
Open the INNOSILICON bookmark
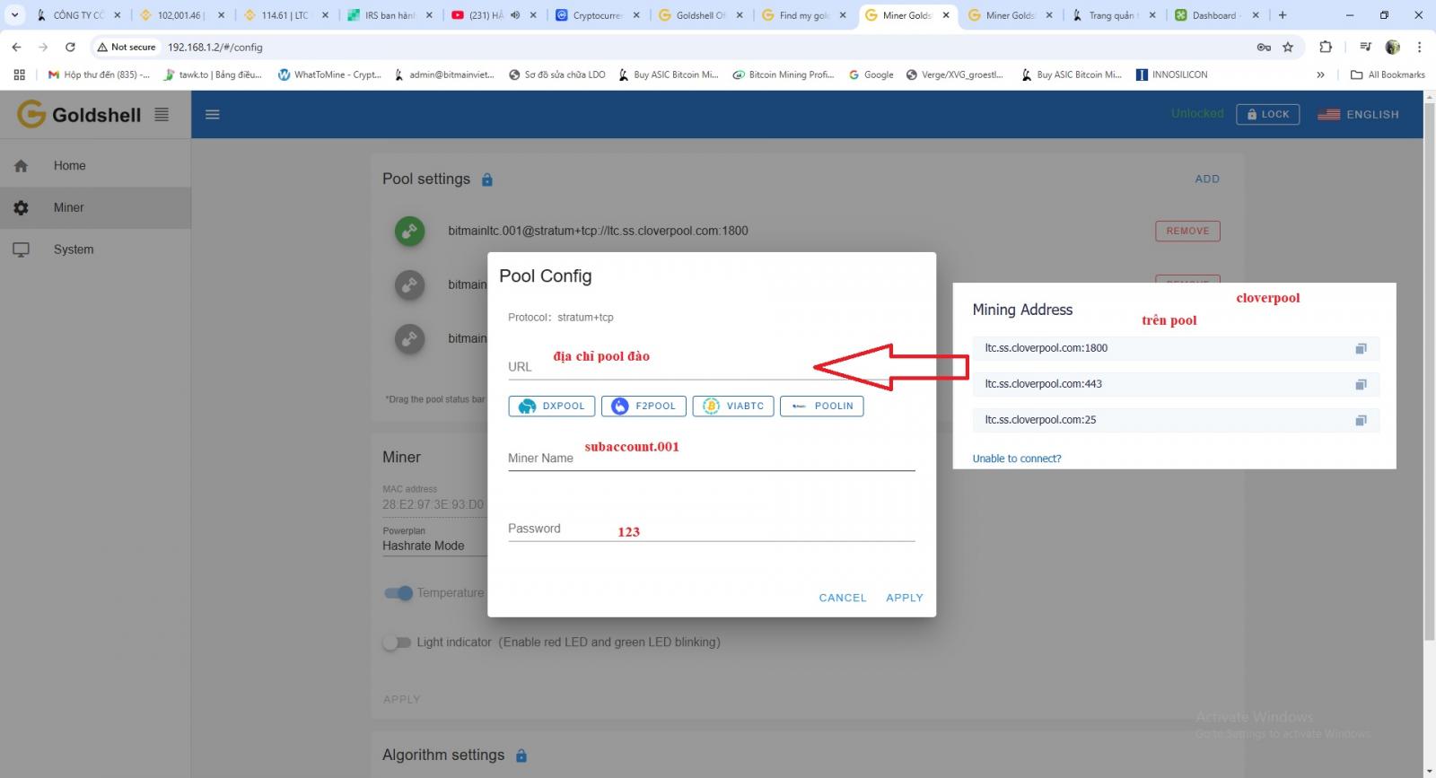click(x=1171, y=74)
